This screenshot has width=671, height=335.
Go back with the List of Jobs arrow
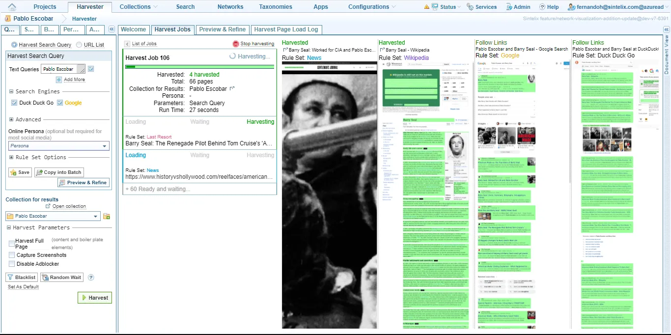coord(127,44)
